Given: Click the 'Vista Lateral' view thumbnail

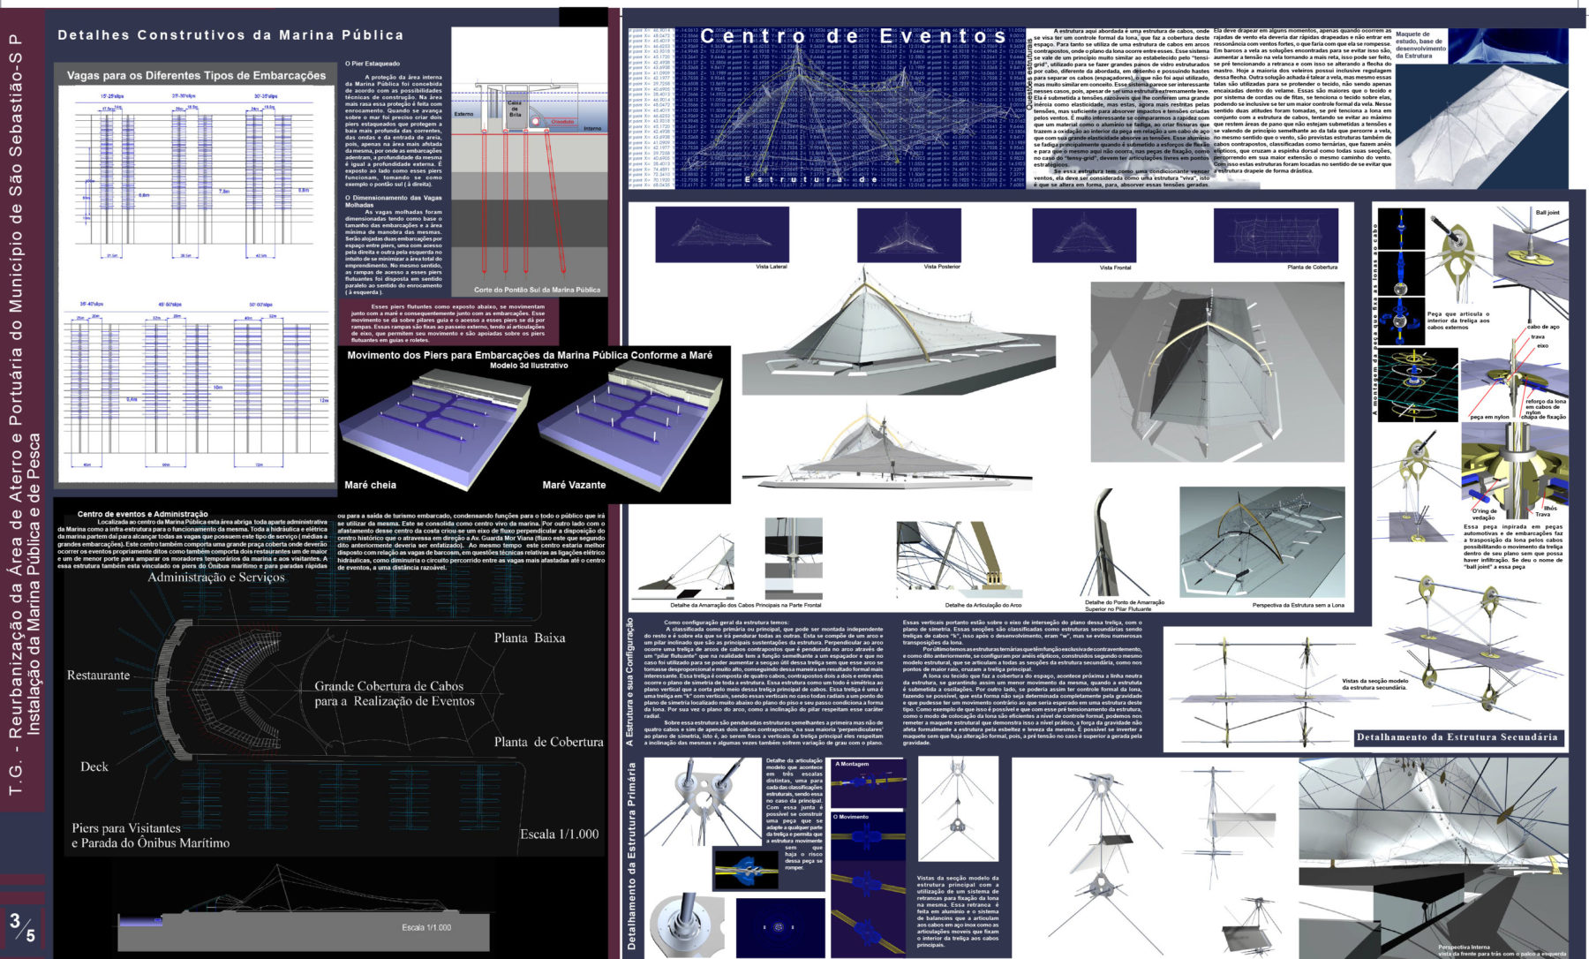Looking at the screenshot, I should tap(722, 233).
